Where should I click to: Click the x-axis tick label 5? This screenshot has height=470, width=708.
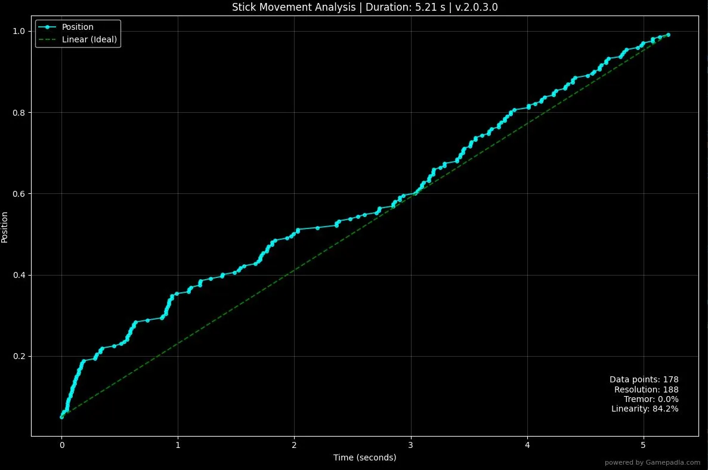pos(643,445)
